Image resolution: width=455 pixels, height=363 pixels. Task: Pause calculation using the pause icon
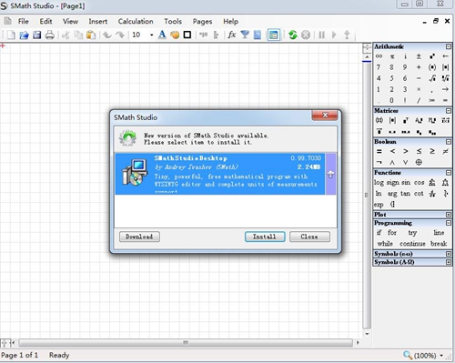[321, 35]
